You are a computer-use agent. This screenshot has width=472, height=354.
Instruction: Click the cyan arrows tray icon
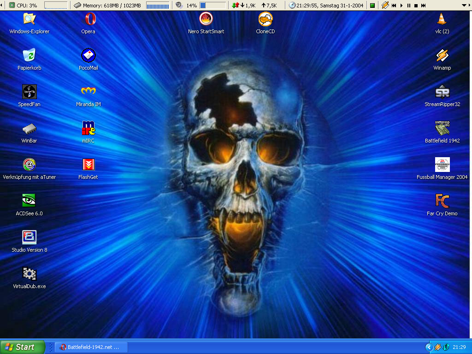tap(446, 348)
